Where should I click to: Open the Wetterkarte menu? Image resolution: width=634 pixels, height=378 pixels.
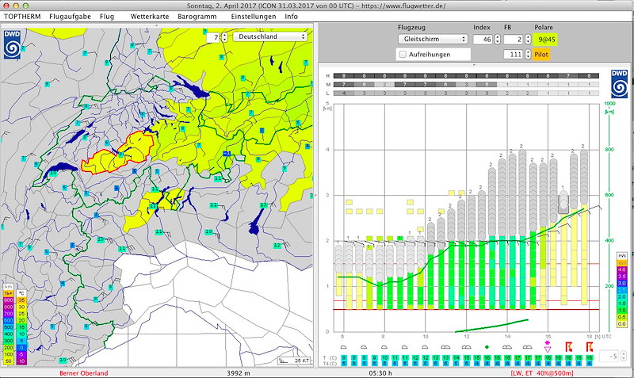click(x=149, y=16)
